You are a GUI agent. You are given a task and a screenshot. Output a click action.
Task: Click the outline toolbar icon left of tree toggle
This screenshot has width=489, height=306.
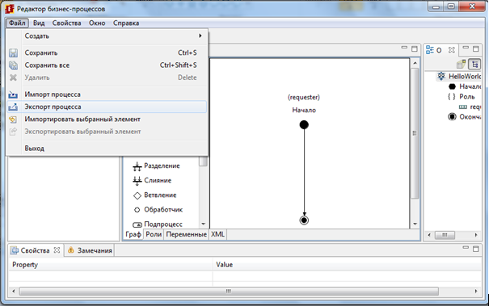462,65
